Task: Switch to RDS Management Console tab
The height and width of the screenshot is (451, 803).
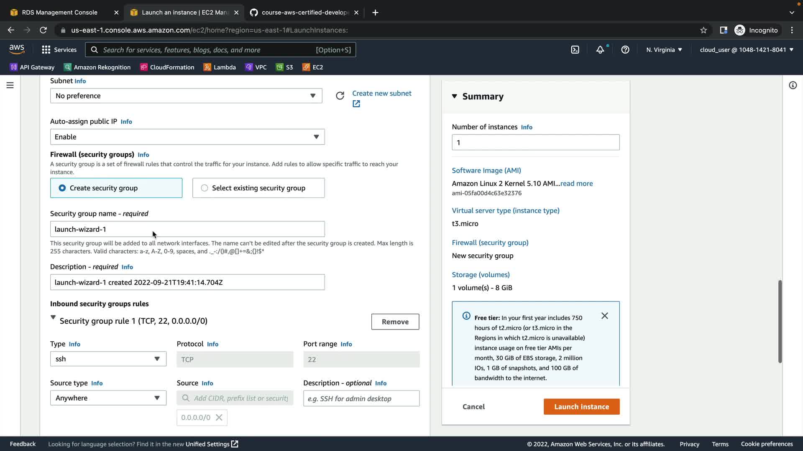Action: pyautogui.click(x=59, y=13)
